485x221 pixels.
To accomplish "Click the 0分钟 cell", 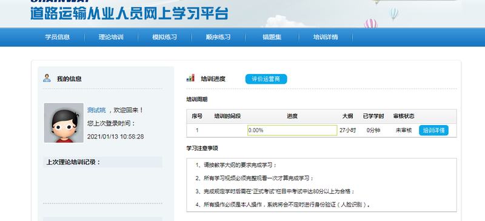I will pyautogui.click(x=373, y=130).
